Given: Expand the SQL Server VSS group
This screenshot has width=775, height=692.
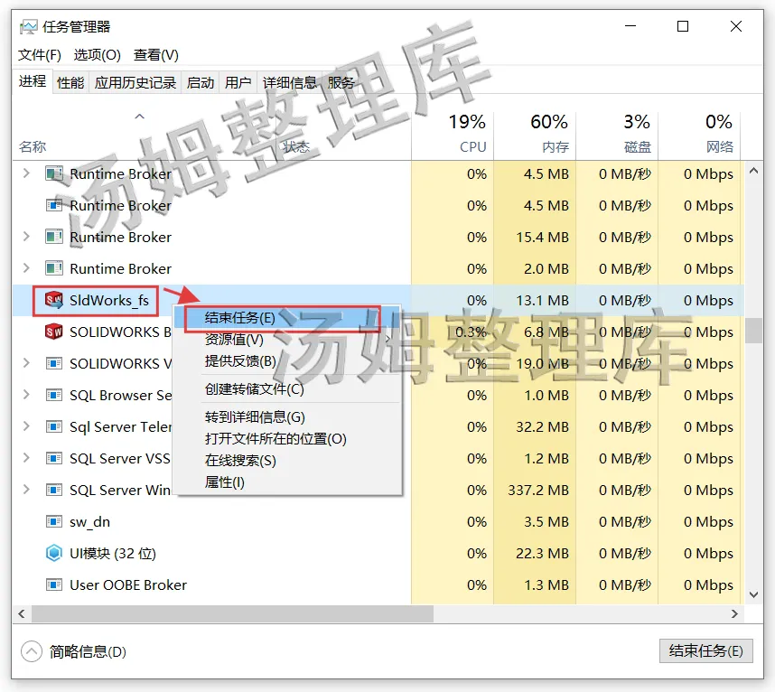Looking at the screenshot, I should [x=27, y=458].
